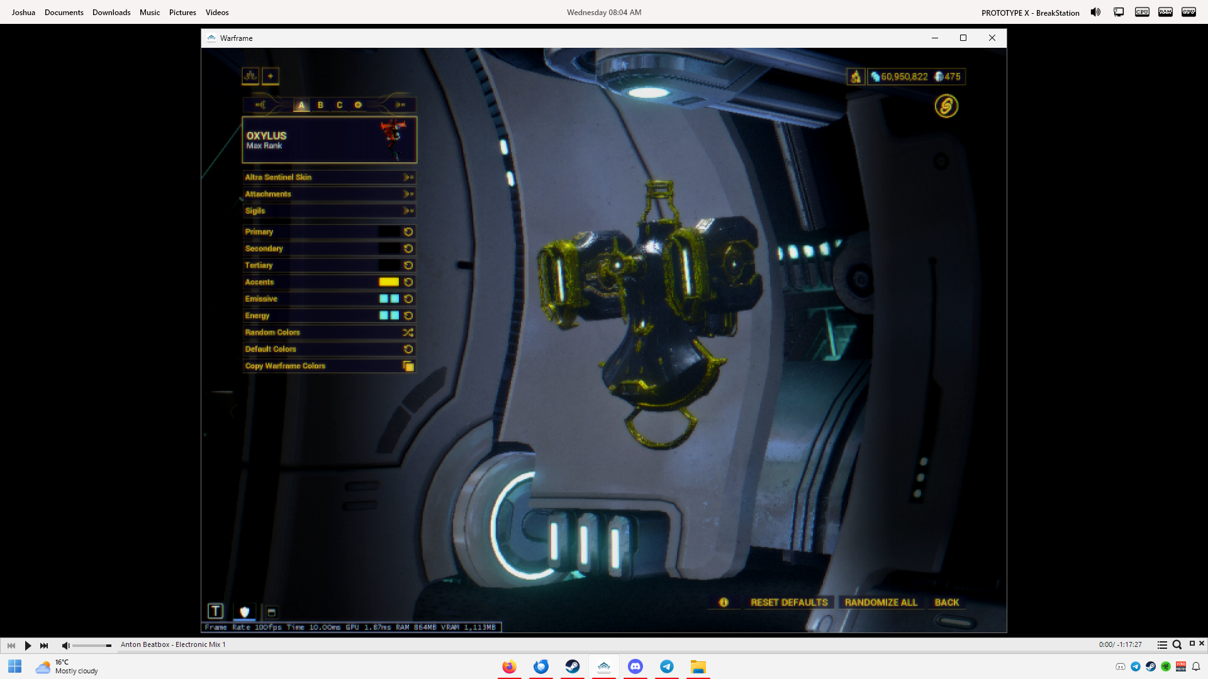Viewport: 1208px width, 679px height.
Task: Open the gold circular S icon
Action: (946, 106)
